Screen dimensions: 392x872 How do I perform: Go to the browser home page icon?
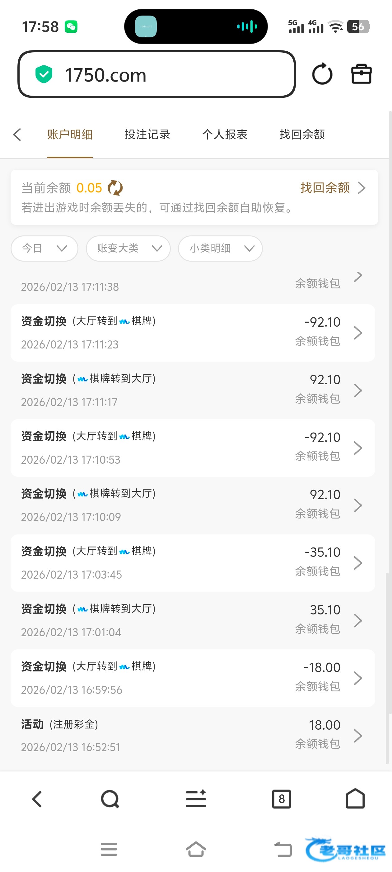click(x=355, y=799)
